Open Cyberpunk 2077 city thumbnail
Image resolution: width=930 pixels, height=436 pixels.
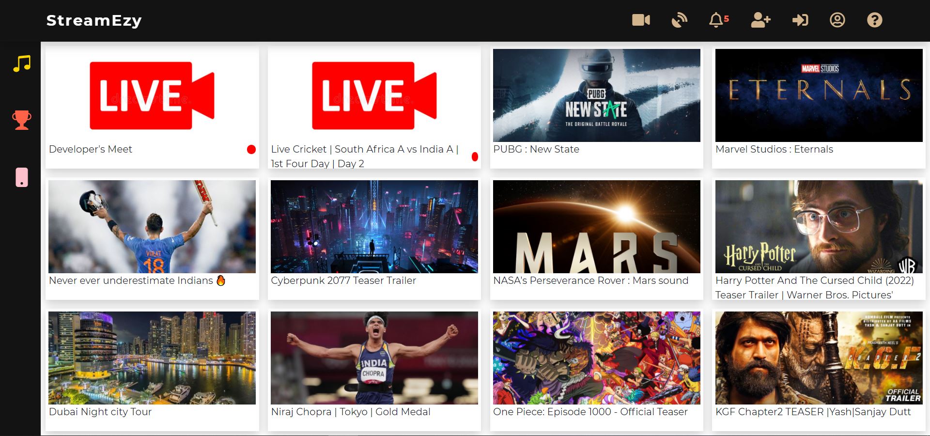pyautogui.click(x=374, y=227)
